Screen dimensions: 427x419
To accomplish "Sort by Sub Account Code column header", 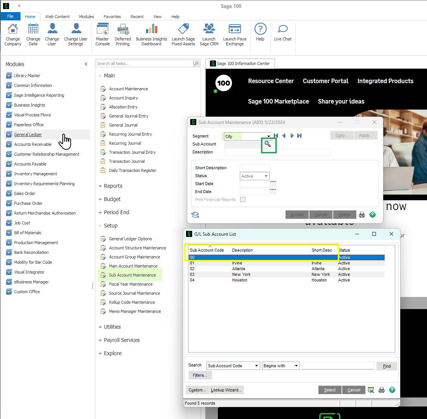I will click(x=209, y=250).
